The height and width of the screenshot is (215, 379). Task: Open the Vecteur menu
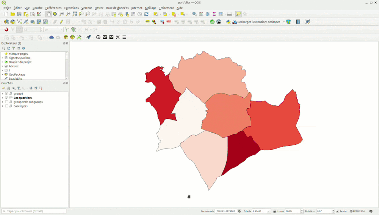[x=86, y=8]
